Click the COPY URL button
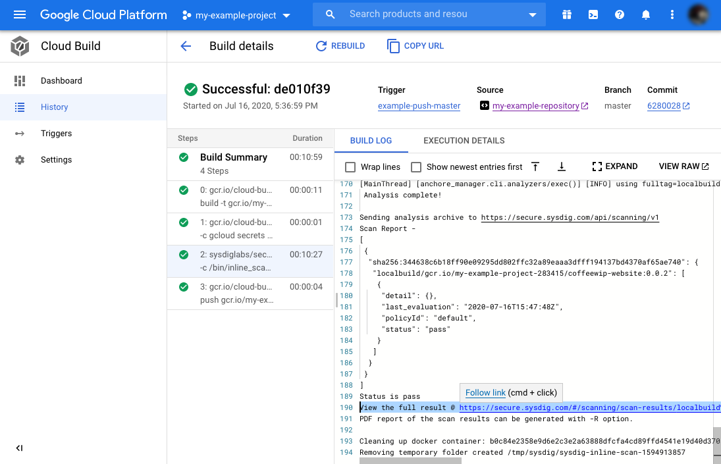721x464 pixels. tap(415, 46)
